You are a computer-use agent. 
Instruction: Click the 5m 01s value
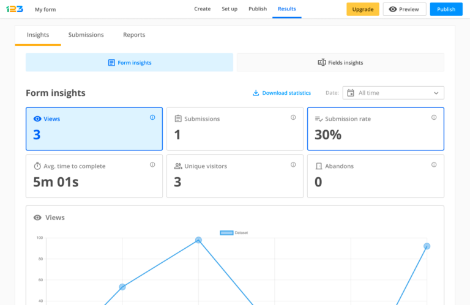(56, 182)
